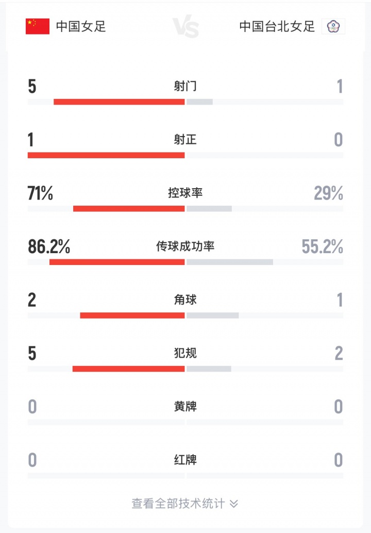Select the 中国女足 team name
Image resolution: width=371 pixels, height=533 pixels.
click(x=81, y=26)
